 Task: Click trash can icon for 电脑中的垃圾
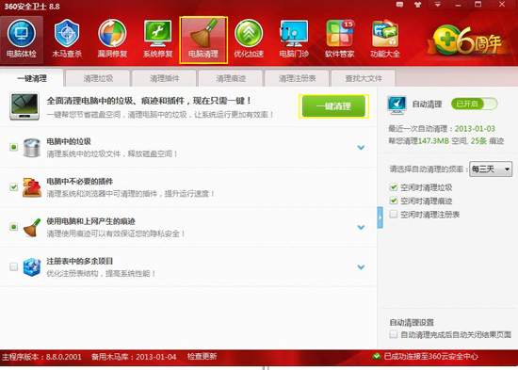(32, 148)
